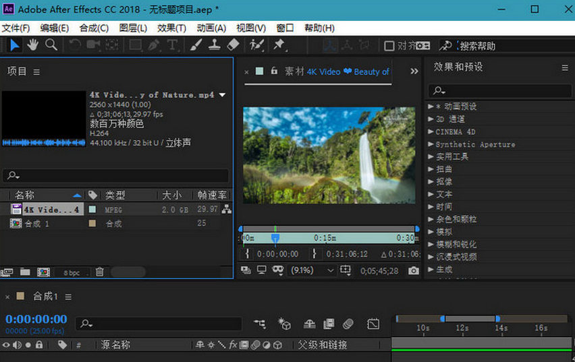Take a snapshot with camera icon
The height and width of the screenshot is (362, 575).
click(414, 271)
